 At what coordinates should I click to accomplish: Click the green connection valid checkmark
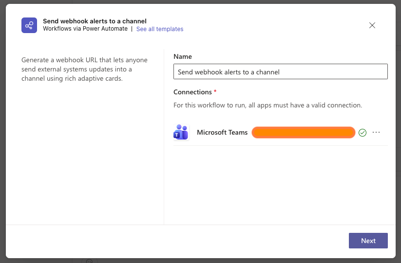362,133
